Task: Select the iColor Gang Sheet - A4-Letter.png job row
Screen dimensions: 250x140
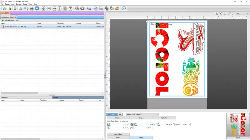Action: [x=52, y=27]
